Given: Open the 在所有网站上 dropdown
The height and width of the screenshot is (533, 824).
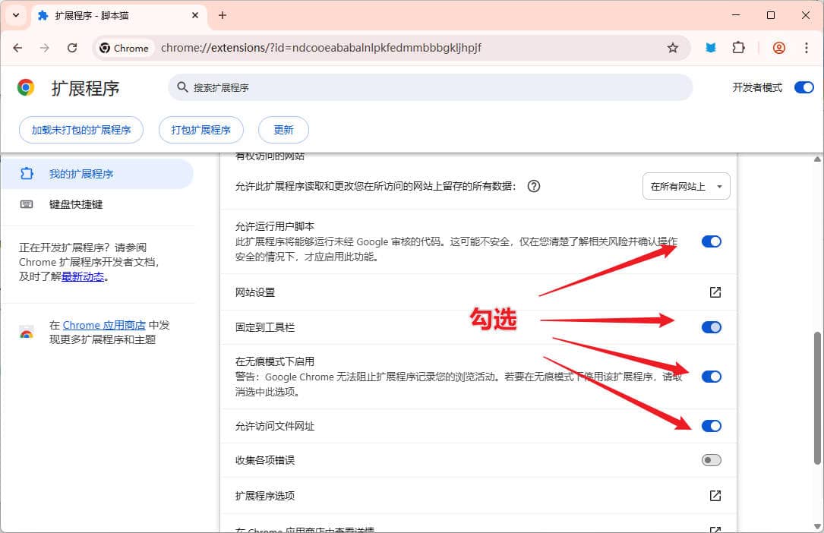Looking at the screenshot, I should (686, 186).
